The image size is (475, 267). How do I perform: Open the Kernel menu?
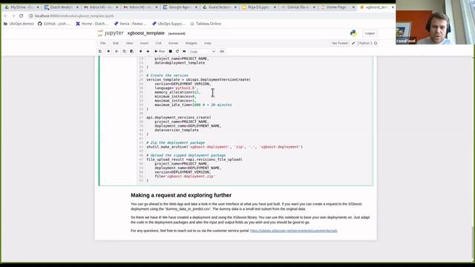point(173,43)
